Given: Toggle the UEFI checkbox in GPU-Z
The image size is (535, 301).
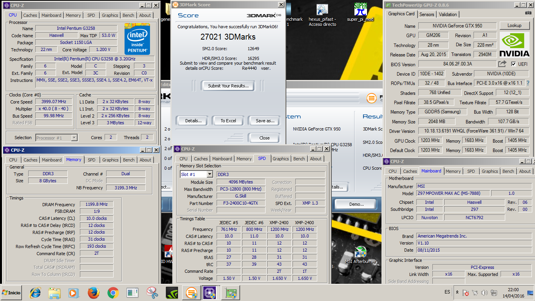Looking at the screenshot, I should coord(514,64).
